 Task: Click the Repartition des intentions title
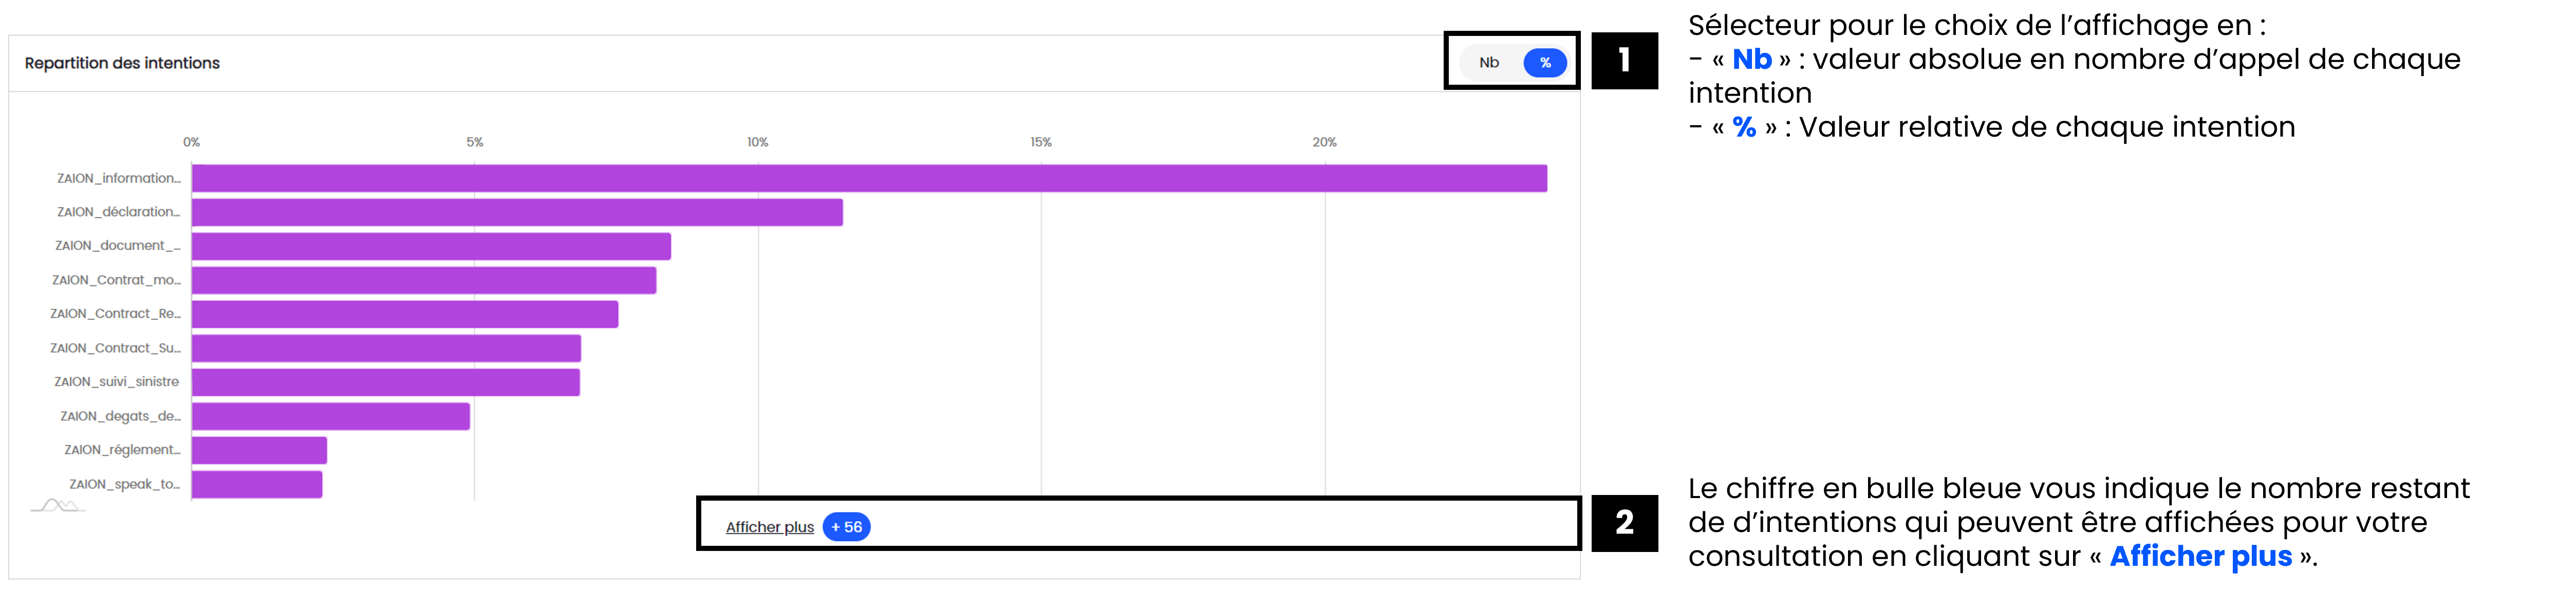click(122, 63)
